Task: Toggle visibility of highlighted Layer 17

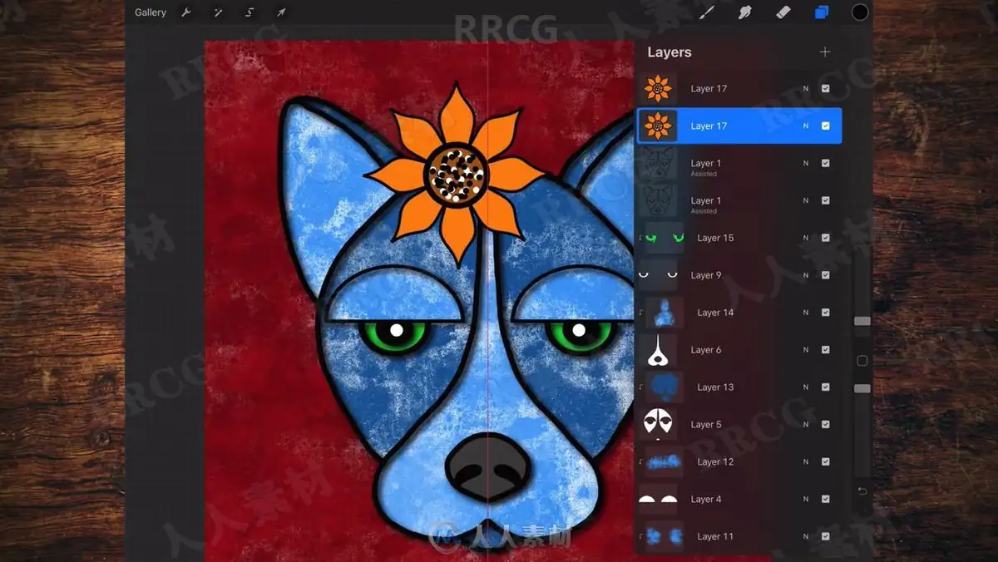Action: 826,126
